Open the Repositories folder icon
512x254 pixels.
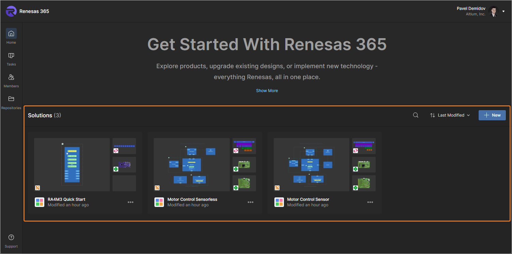point(11,99)
